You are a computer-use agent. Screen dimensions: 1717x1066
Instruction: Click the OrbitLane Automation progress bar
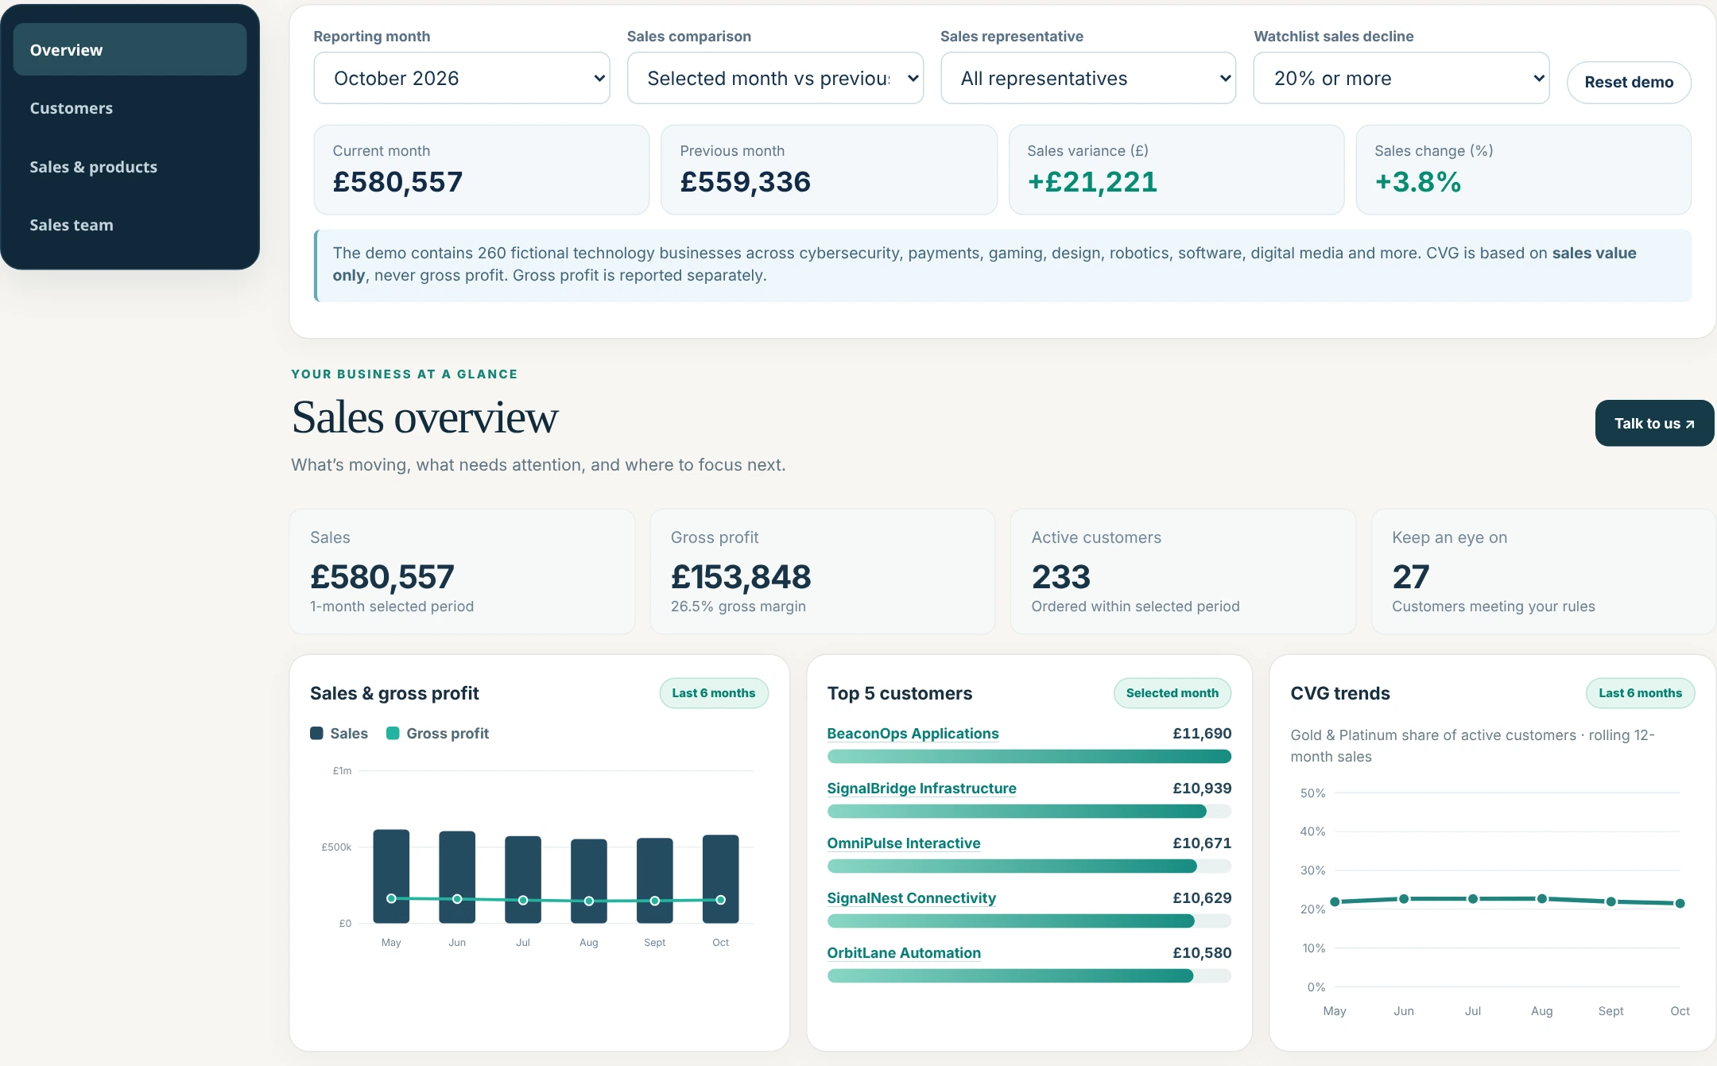pos(1029,976)
